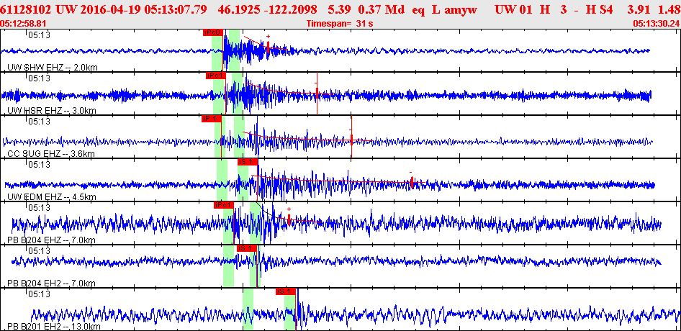681x331 pixels.
Task: Click the P pick flag on SUG trace
Action: tap(209, 119)
